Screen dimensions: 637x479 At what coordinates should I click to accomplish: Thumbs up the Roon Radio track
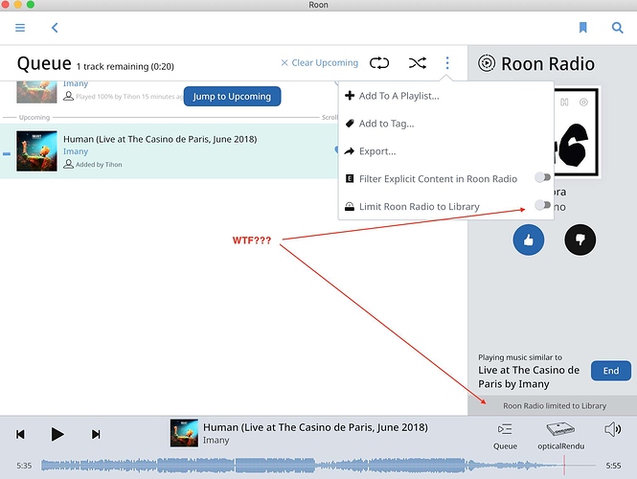529,239
